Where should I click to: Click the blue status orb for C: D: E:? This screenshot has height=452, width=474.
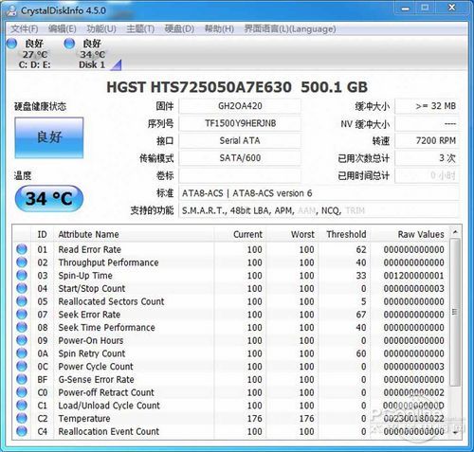click(x=11, y=44)
